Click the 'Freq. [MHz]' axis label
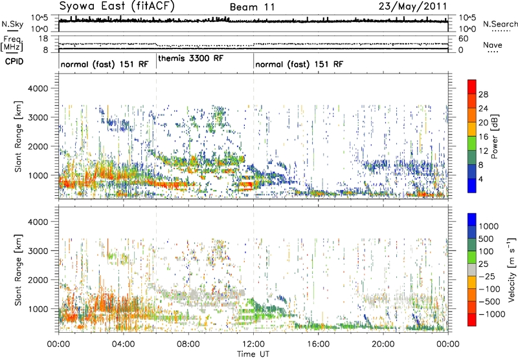Viewport: 518px width, 358px height. 12,43
